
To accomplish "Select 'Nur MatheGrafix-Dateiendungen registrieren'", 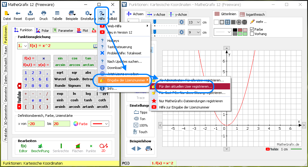I will tap(190, 101).
